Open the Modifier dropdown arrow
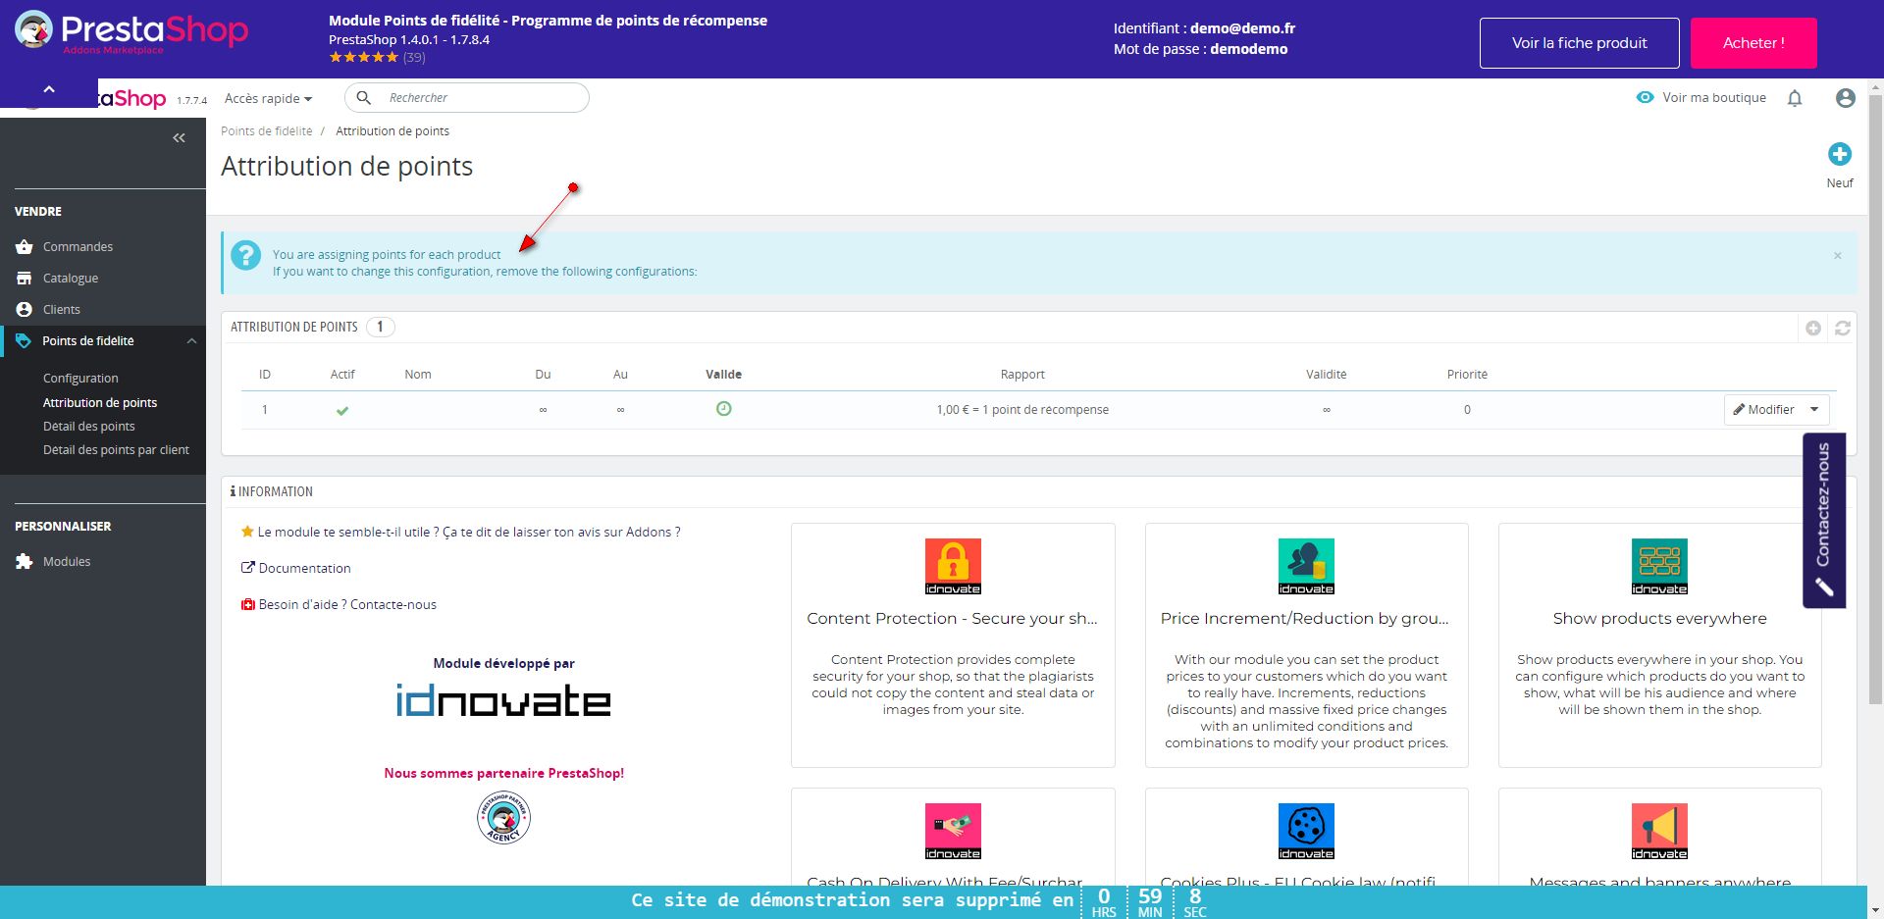The height and width of the screenshot is (919, 1884). point(1814,410)
